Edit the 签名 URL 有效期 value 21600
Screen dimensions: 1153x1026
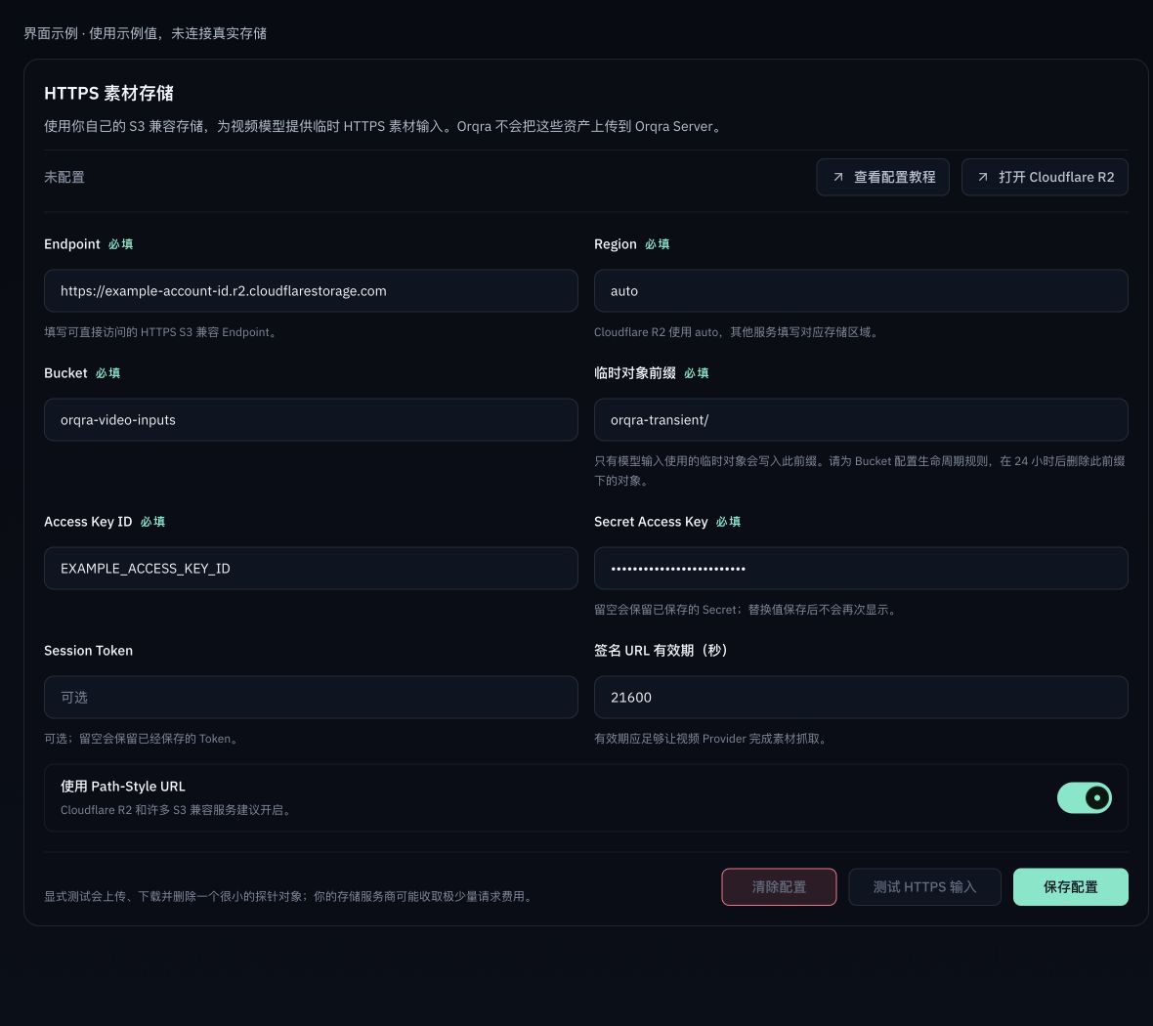tap(860, 698)
